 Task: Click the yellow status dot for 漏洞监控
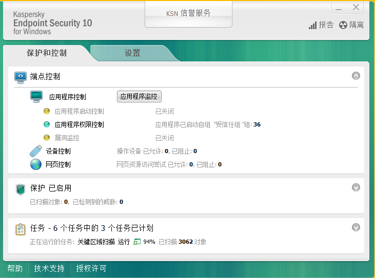(x=47, y=138)
